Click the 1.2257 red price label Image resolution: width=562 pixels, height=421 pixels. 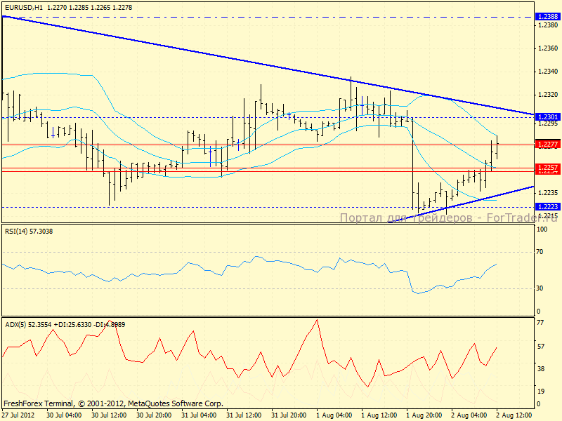tap(548, 167)
